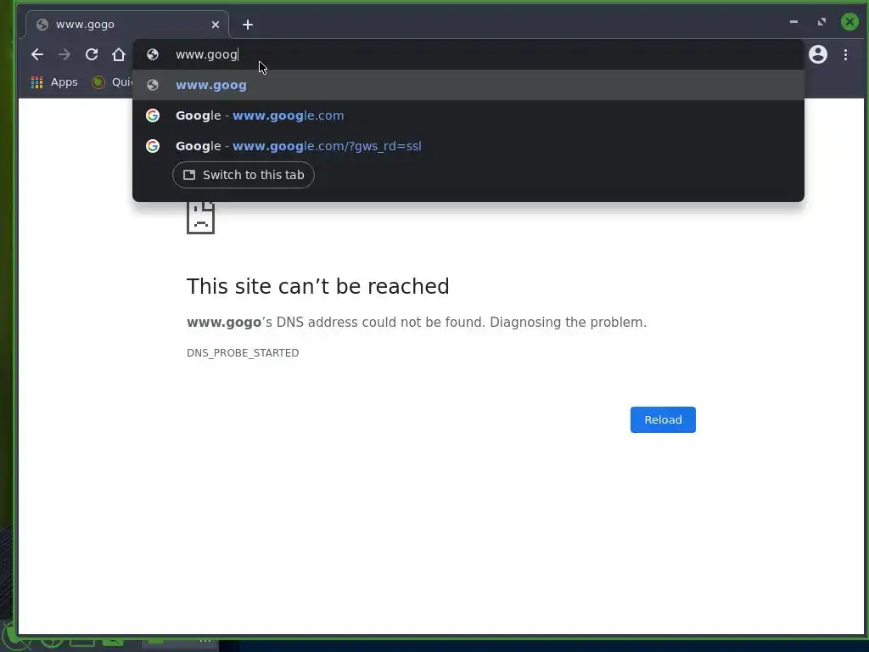Image resolution: width=869 pixels, height=652 pixels.
Task: Click the DNS_PROBE_STARTED error code
Action: point(243,352)
